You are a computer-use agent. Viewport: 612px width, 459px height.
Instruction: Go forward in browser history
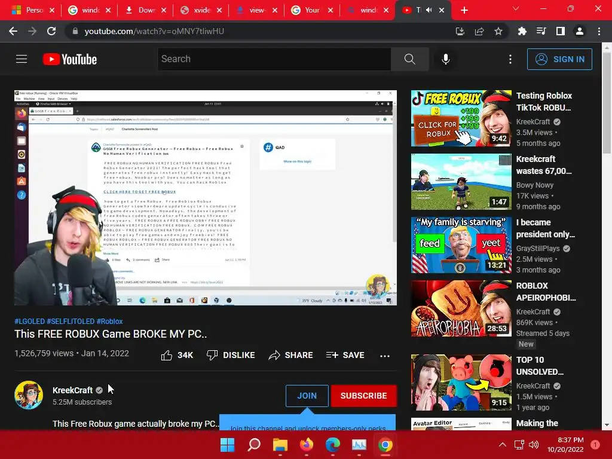pyautogui.click(x=32, y=31)
